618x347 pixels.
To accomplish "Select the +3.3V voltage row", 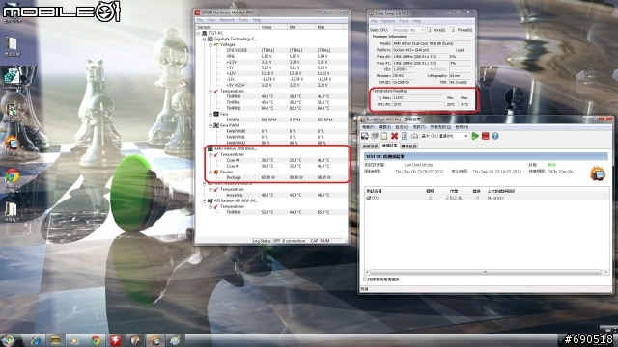I will 272,62.
